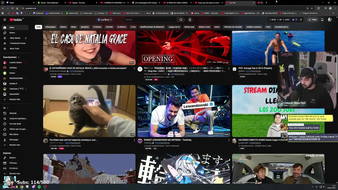Open El Rincón De Giorgio channel link
The width and height of the screenshot is (338, 190).
coord(58,71)
